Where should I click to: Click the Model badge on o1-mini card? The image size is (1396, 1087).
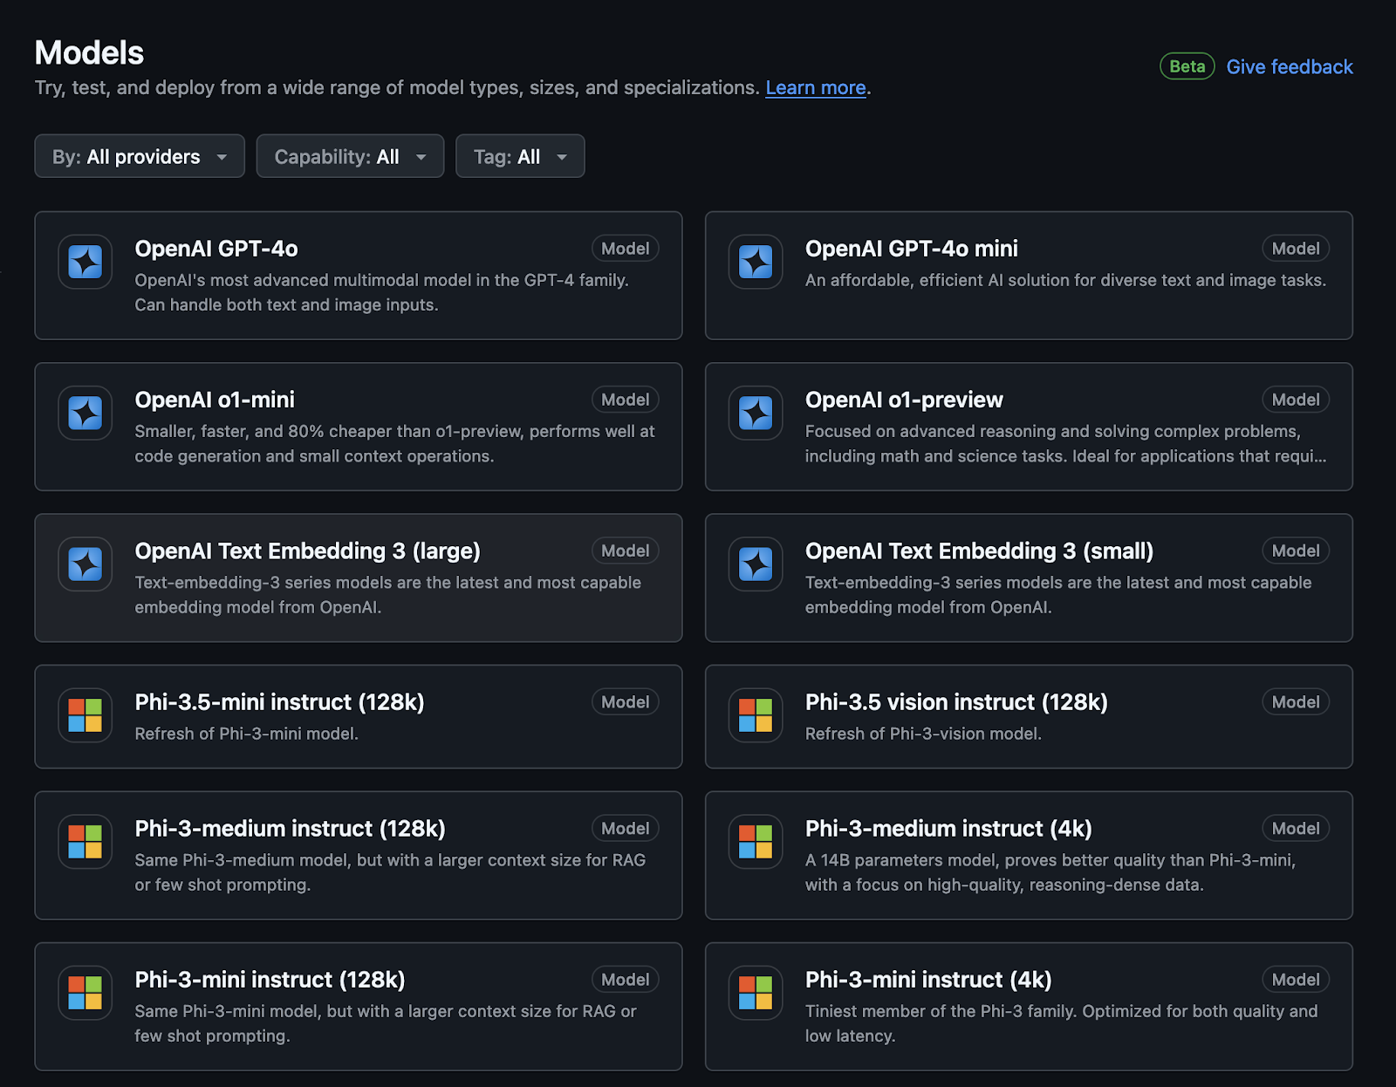pos(626,400)
